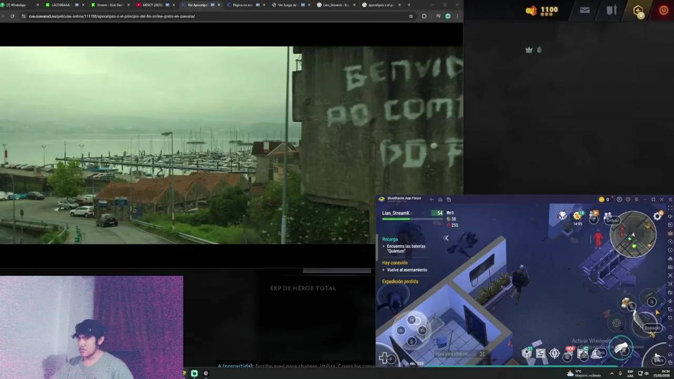The height and width of the screenshot is (379, 674).
Task: Open the trophy achievements icon in game
Action: pyautogui.click(x=562, y=215)
